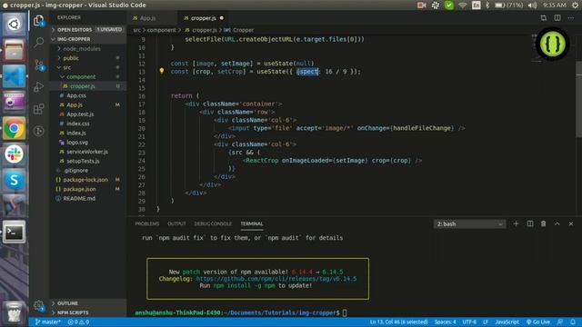Switch to the Output panel tab
Screen dimensions: 582x327
pos(176,223)
